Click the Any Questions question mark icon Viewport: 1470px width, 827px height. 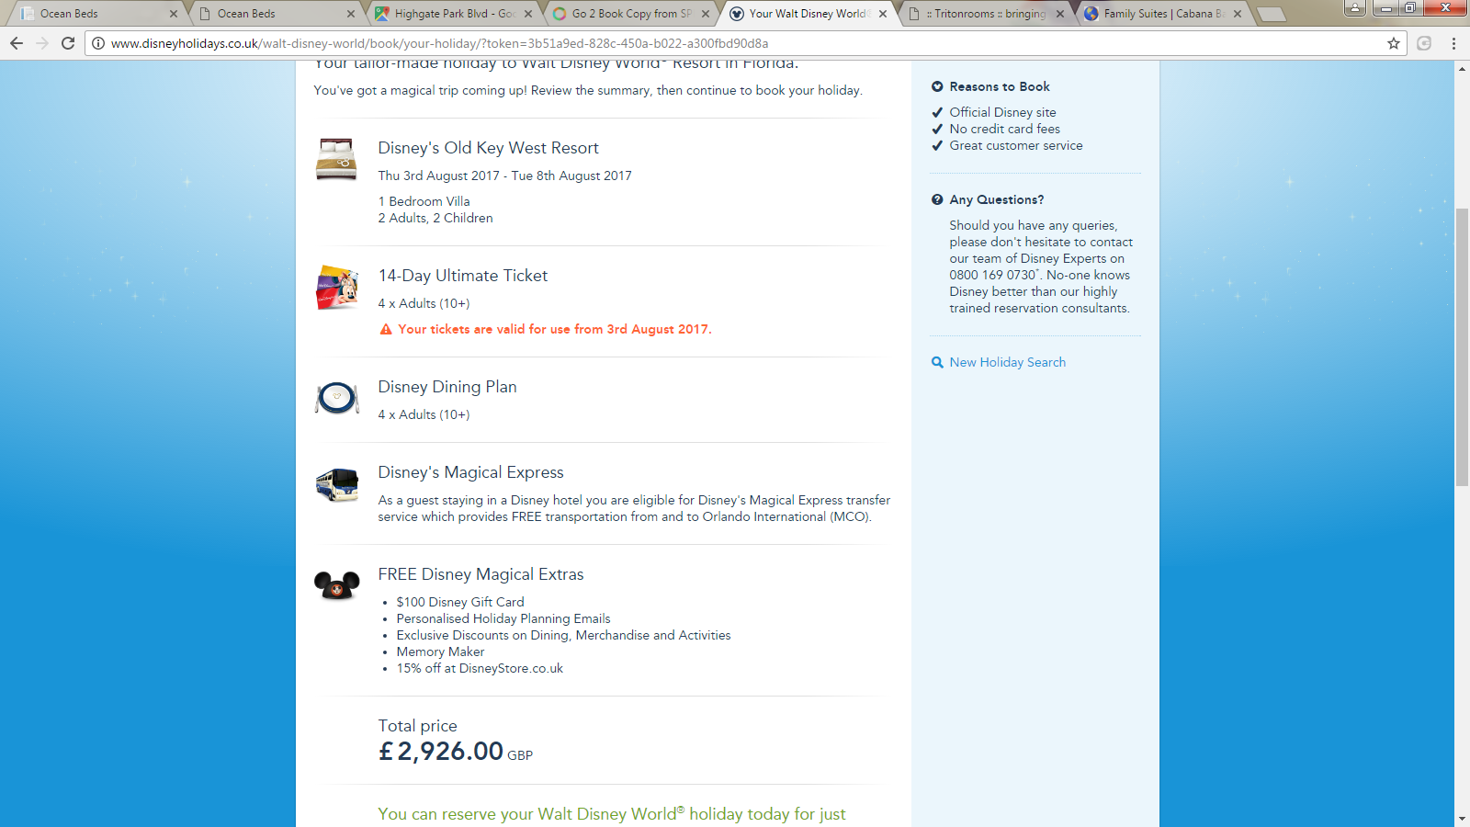937,199
